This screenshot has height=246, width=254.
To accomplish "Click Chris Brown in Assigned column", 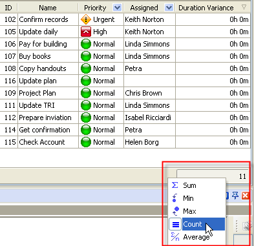I will pyautogui.click(x=143, y=93).
